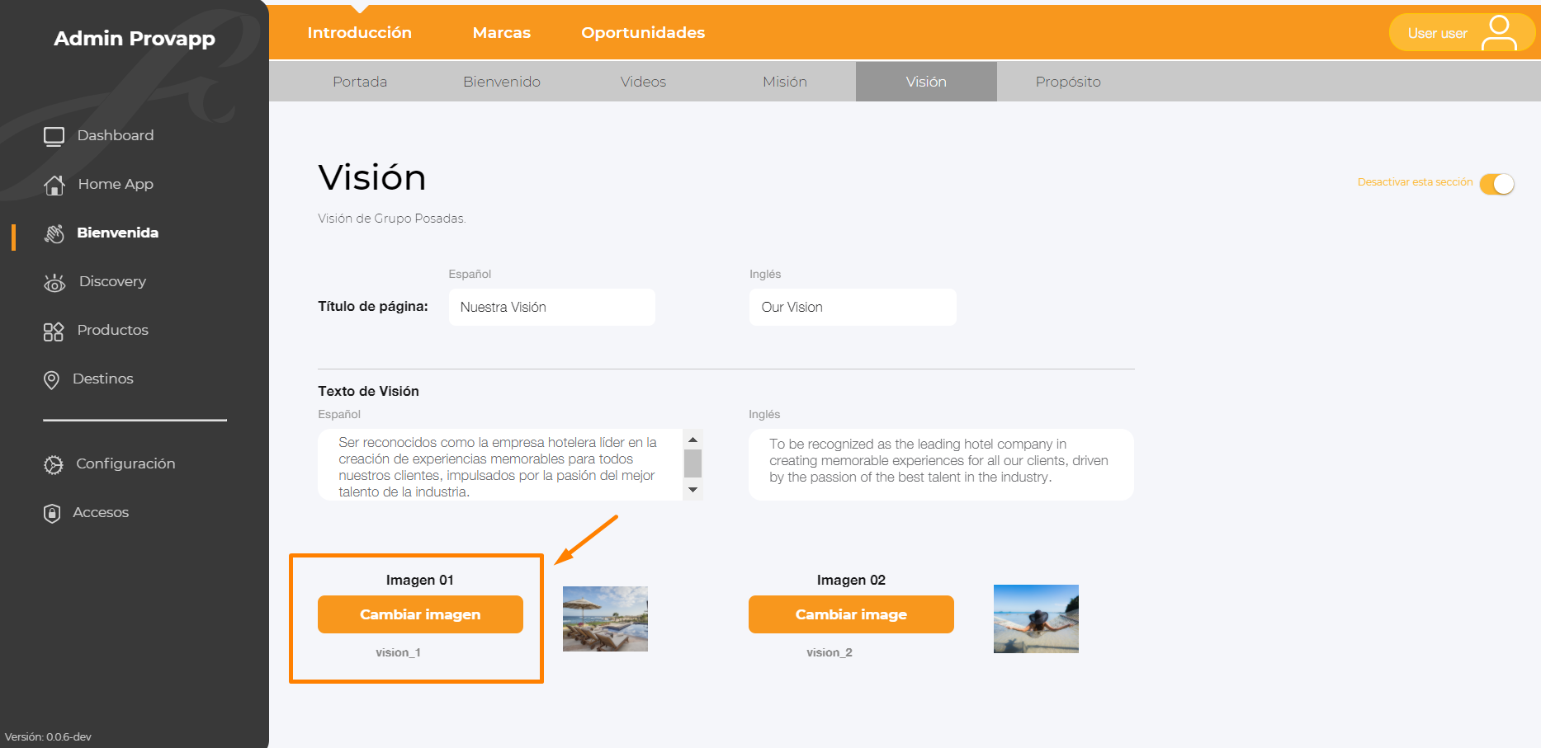This screenshot has width=1541, height=748.
Task: Open the Introducción top menu
Action: (x=360, y=32)
